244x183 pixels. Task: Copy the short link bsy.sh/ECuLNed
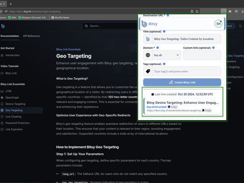point(172,107)
